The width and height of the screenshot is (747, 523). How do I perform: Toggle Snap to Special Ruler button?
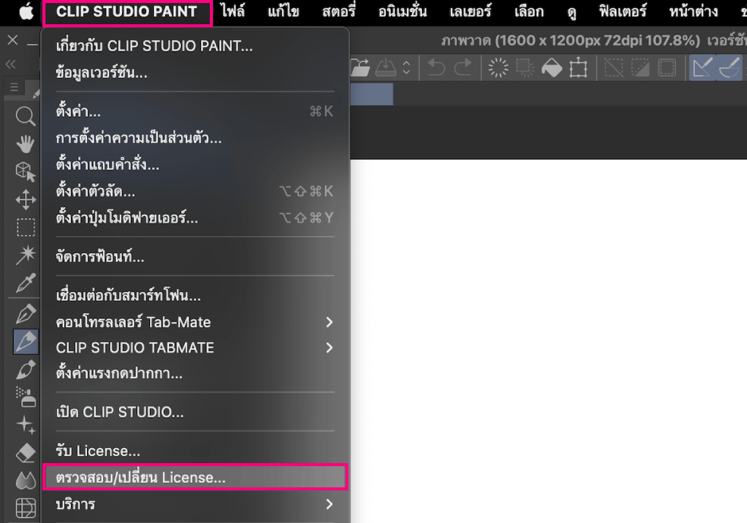coord(730,68)
